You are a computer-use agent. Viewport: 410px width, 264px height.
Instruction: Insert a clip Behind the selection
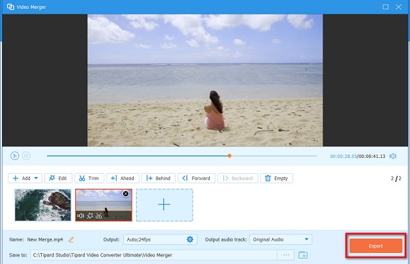coord(159,179)
